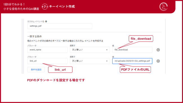Viewport: 183px width, 103px height.
Task: Click the キーイベント作成 title text
Action: point(62,6)
